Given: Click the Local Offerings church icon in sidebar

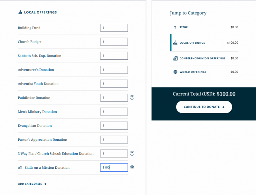Looking at the screenshot, I should tap(175, 43).
